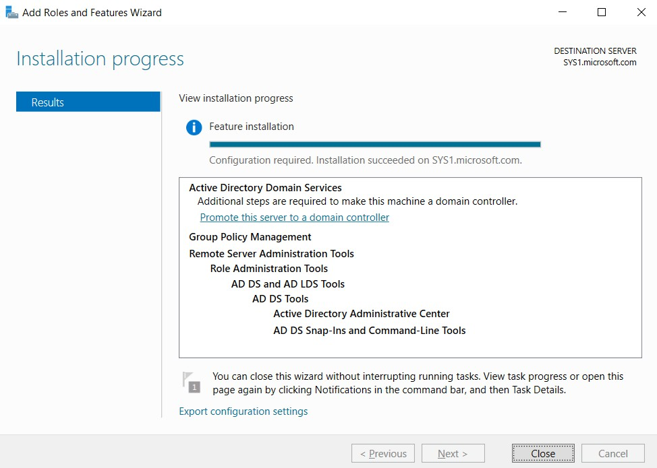
Task: Select Role Administration Tools entry
Action: pyautogui.click(x=269, y=269)
